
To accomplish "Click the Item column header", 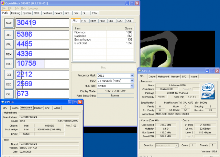I will pyautogui.click(x=90, y=28).
